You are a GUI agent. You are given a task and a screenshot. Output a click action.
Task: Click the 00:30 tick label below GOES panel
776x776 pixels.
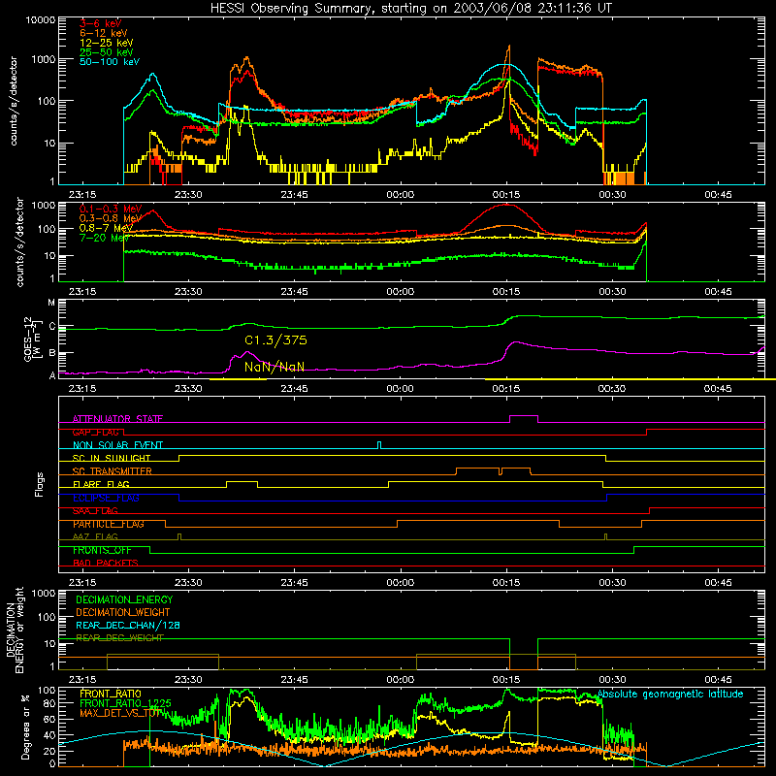coord(612,389)
